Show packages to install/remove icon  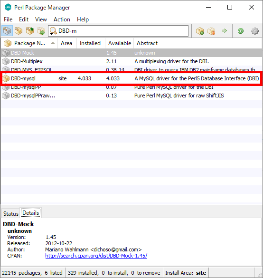click(x=41, y=31)
